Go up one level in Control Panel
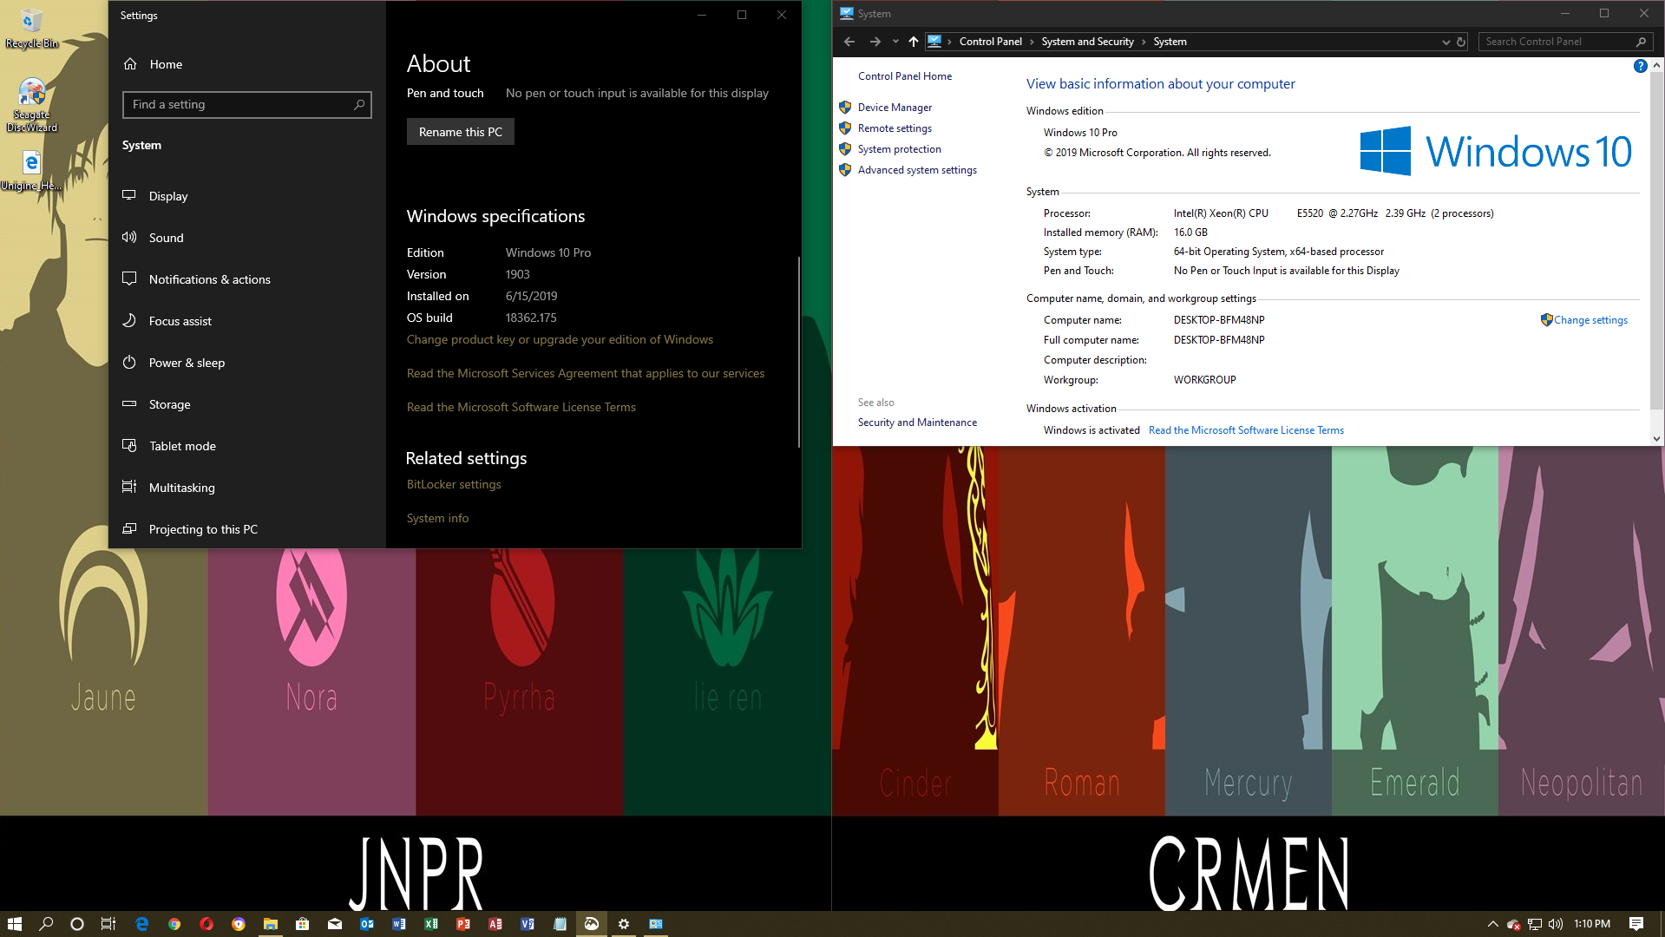The image size is (1665, 937). 913,42
